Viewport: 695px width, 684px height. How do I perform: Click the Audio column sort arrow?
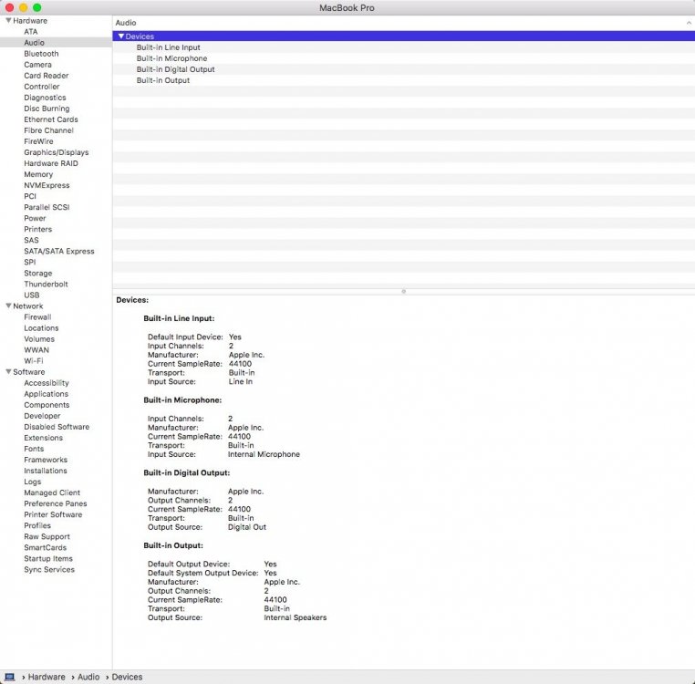[689, 23]
